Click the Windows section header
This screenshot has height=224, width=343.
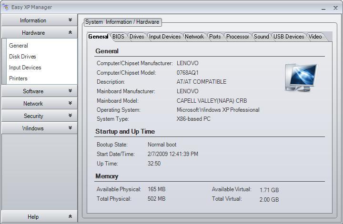tap(40, 128)
